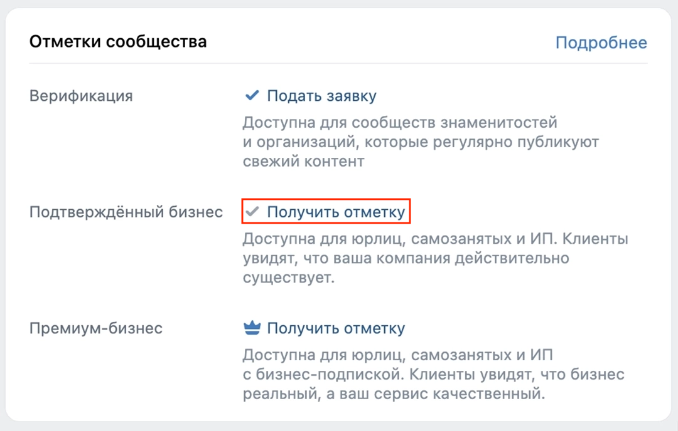
Task: Click the grey checkmark icon for Подтверждённый бизнес
Action: coord(252,212)
